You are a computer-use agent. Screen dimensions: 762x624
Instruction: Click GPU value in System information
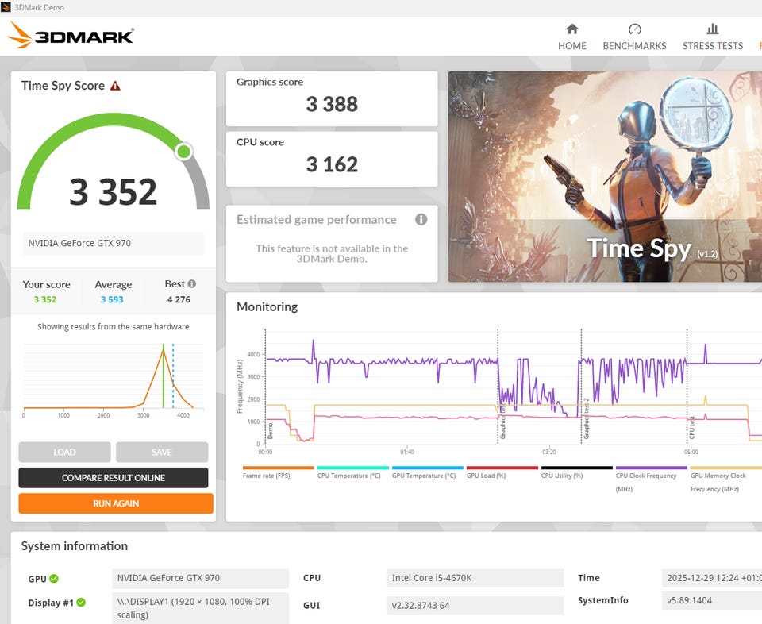tap(200, 578)
